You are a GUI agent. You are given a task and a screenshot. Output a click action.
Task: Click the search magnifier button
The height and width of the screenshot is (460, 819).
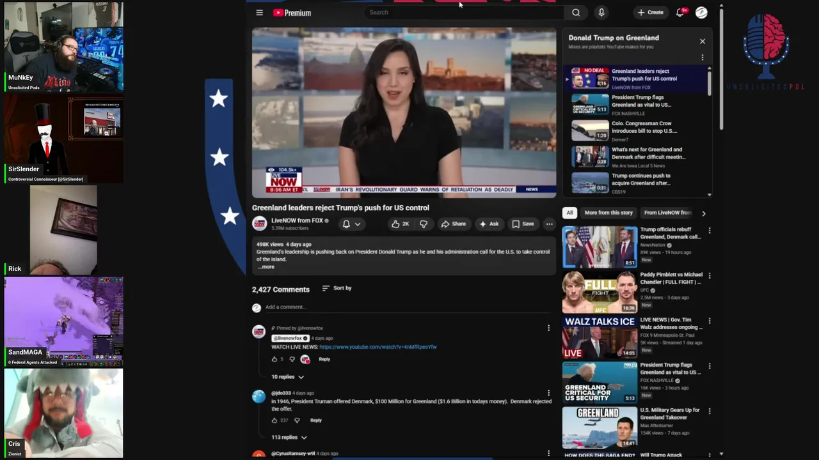point(576,12)
